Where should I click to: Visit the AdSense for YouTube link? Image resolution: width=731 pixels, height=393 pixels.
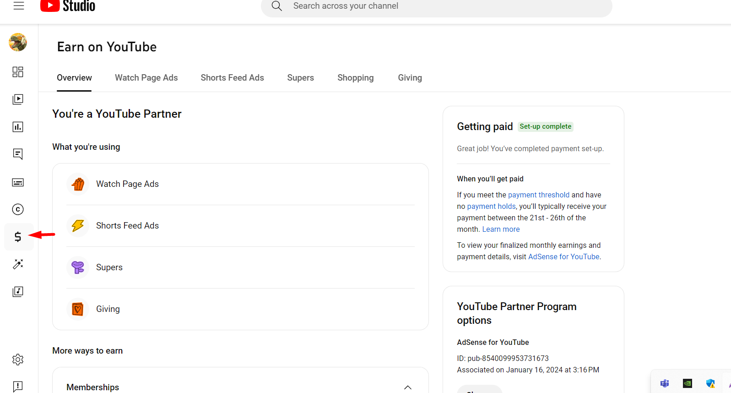click(564, 257)
